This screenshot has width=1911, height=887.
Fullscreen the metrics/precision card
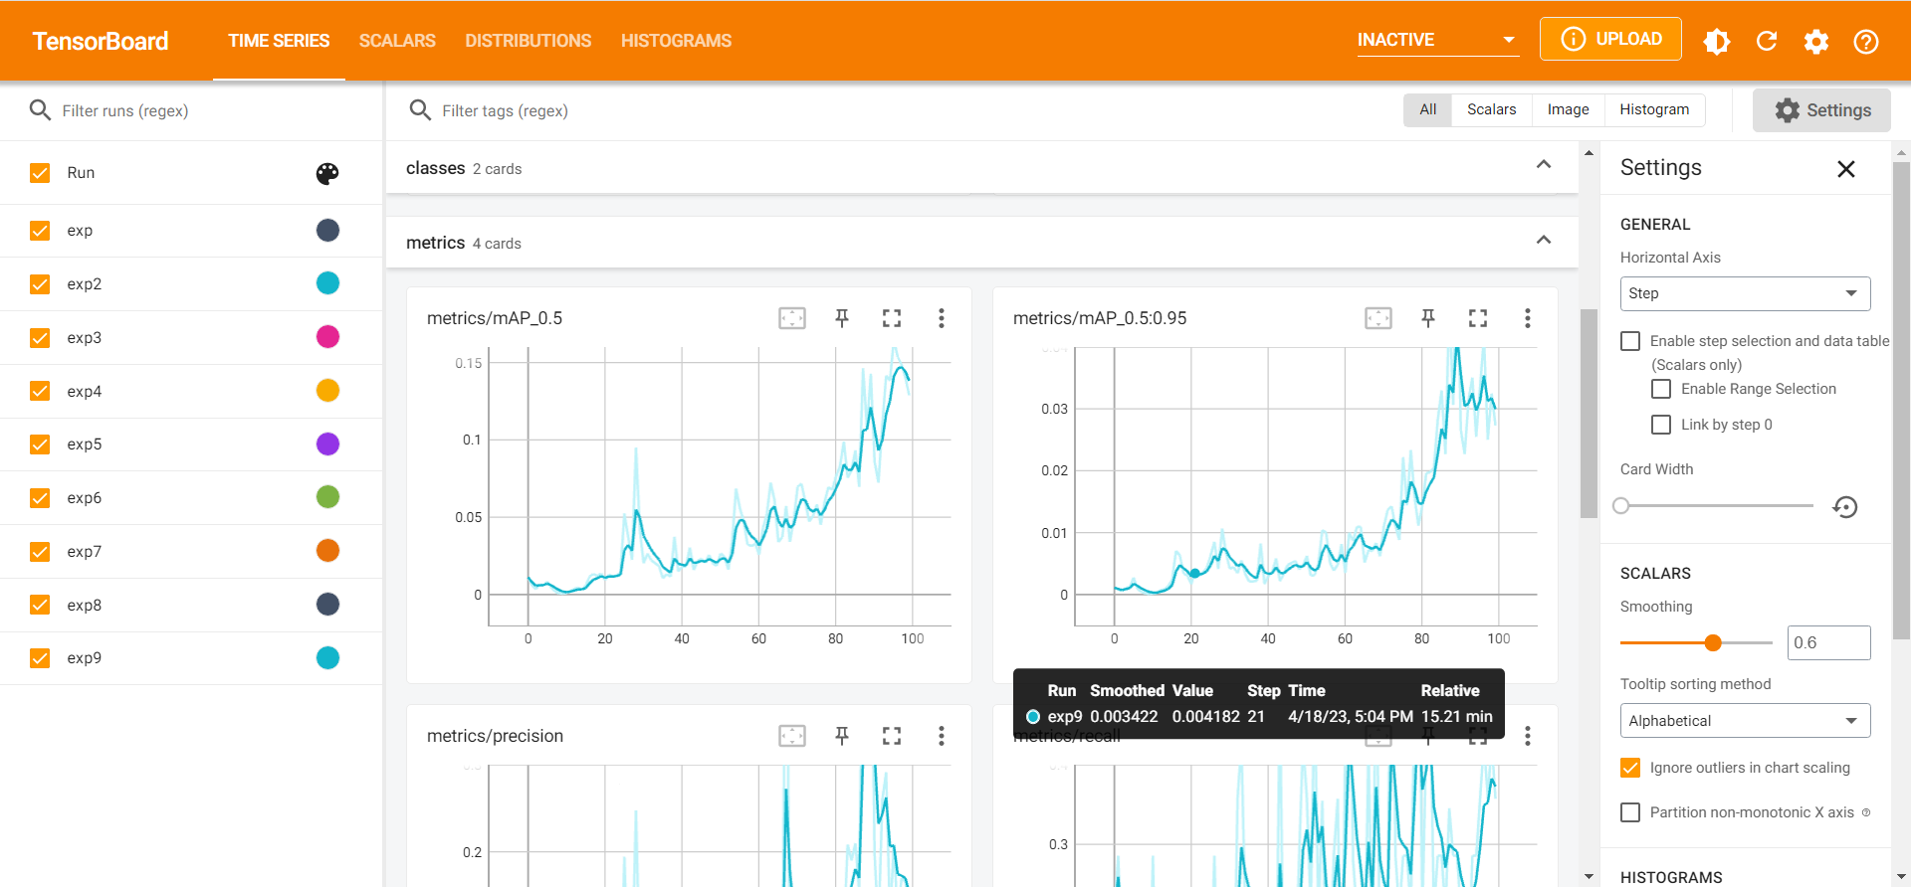(x=892, y=736)
